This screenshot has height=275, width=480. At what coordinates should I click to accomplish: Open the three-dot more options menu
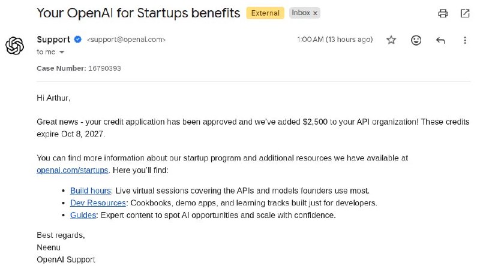point(465,40)
